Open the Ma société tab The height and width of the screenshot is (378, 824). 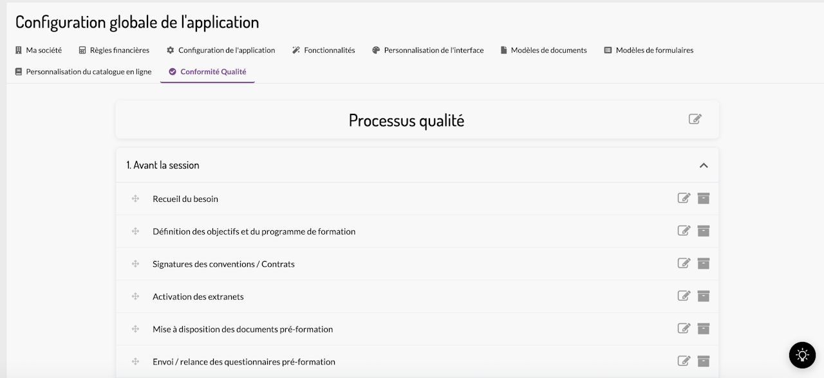point(39,50)
